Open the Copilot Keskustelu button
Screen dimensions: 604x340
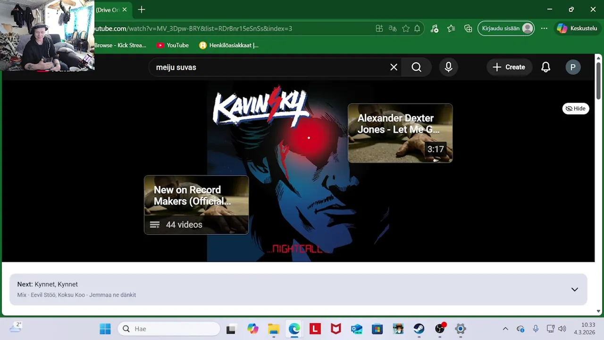click(577, 28)
